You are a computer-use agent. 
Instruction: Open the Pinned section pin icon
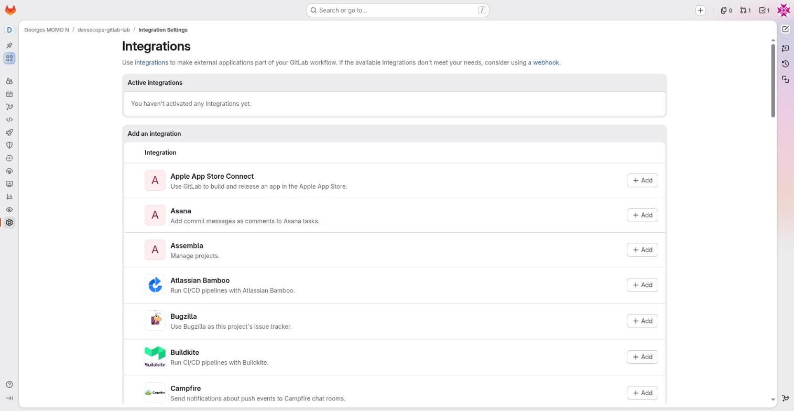pyautogui.click(x=9, y=46)
